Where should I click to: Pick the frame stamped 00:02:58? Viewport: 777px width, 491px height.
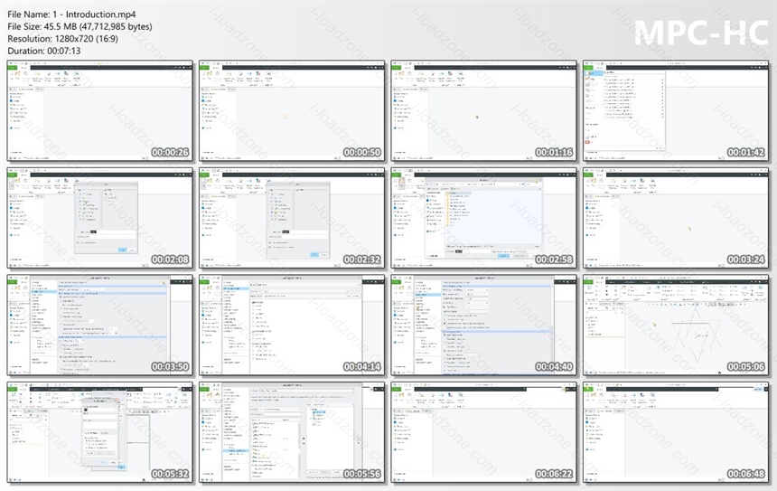click(x=483, y=218)
